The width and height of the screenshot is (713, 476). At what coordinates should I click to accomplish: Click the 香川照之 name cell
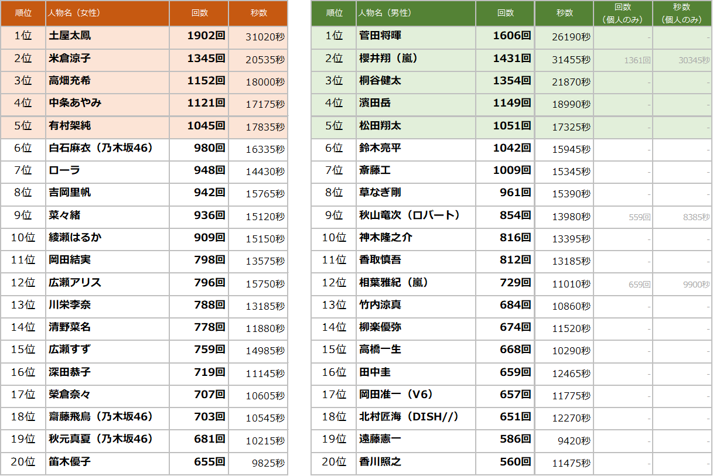[415, 462]
